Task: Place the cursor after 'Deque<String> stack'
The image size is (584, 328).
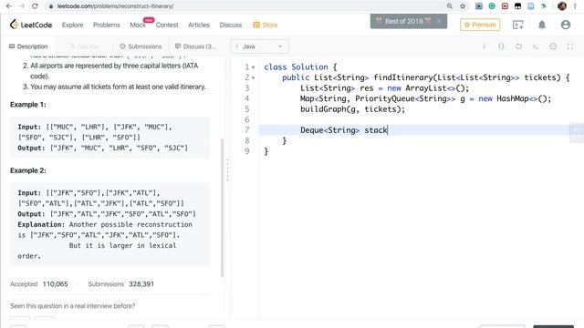Action: (388, 130)
